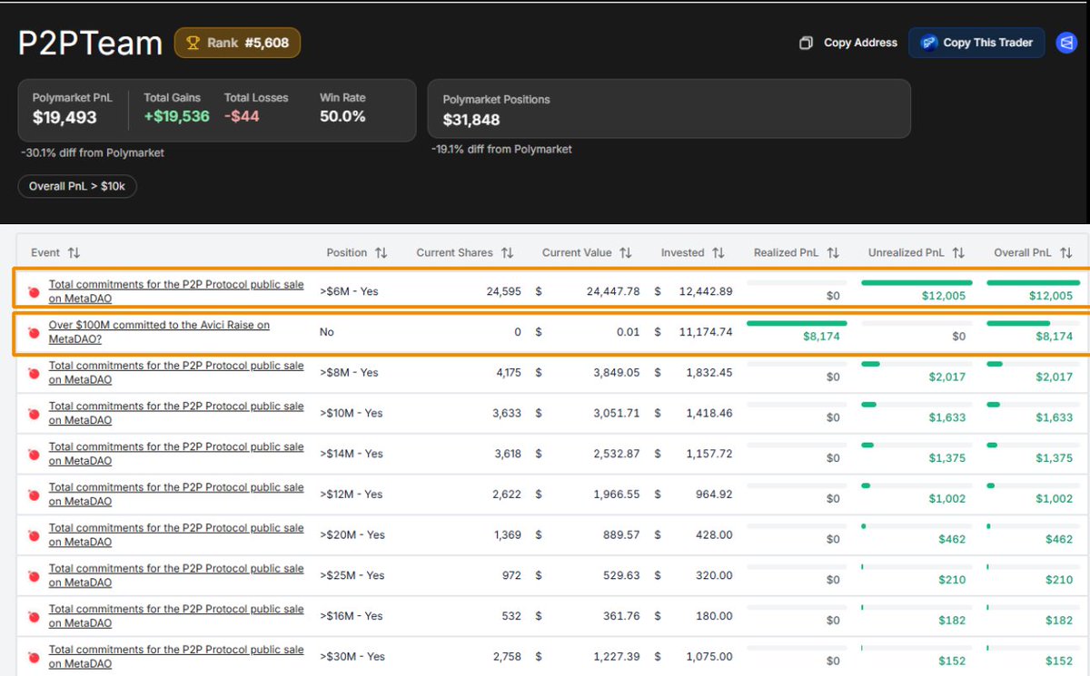
Task: Click the Polymarket Positions value $31,848
Action: click(471, 120)
